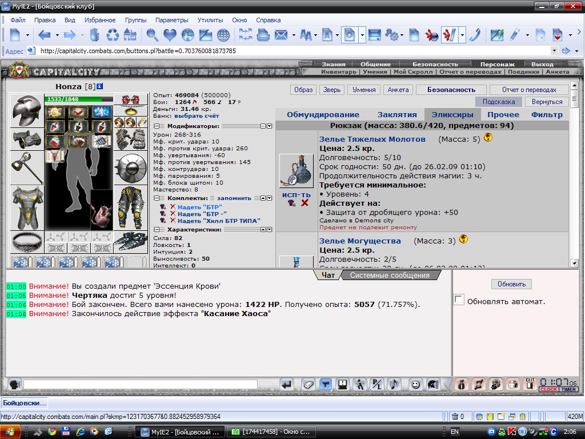
Task: Toggle the chat filter icon
Action: (x=326, y=385)
